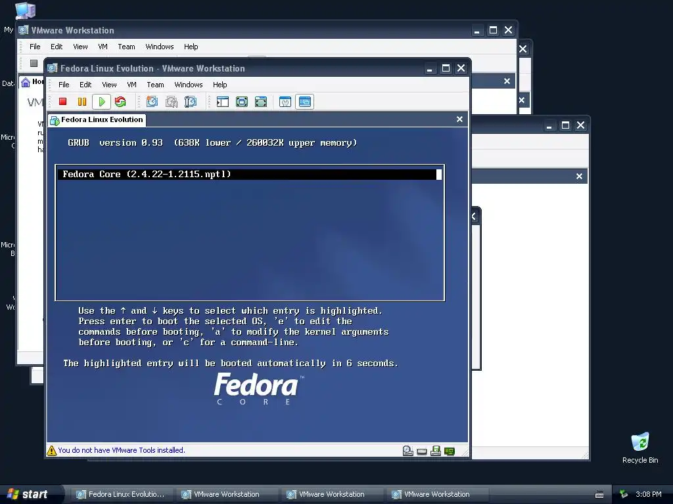This screenshot has height=504, width=673.
Task: Click the Safely Remove Hardware tray icon
Action: [624, 494]
